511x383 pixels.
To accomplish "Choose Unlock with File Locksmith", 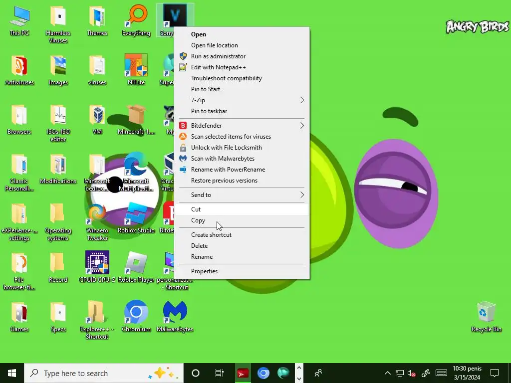I will pos(242,148).
